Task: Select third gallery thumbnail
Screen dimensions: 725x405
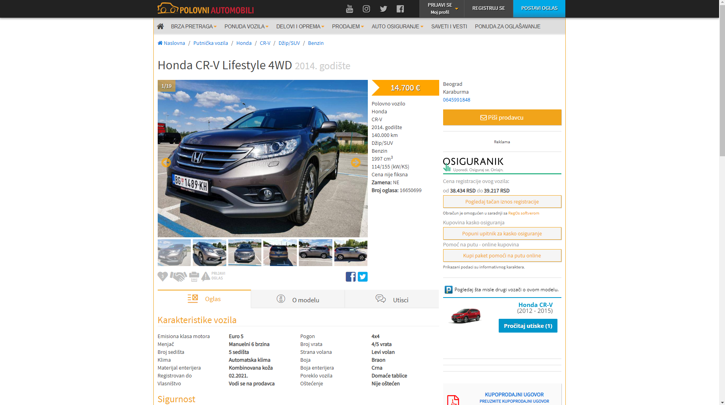Action: (x=245, y=252)
